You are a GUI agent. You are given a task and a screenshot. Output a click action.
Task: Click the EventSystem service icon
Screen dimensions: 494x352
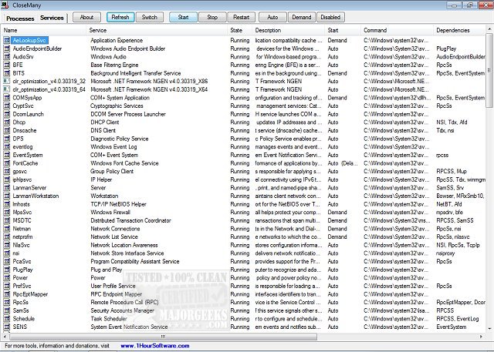coord(7,155)
